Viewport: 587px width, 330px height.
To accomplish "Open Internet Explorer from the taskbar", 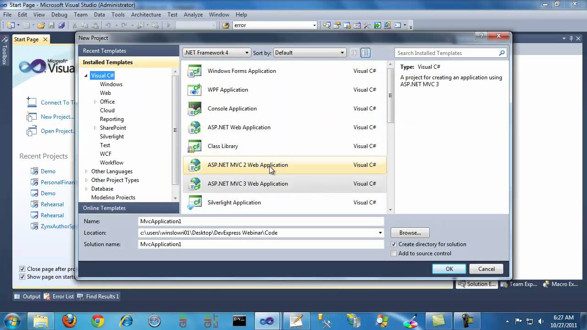I will coord(126,320).
